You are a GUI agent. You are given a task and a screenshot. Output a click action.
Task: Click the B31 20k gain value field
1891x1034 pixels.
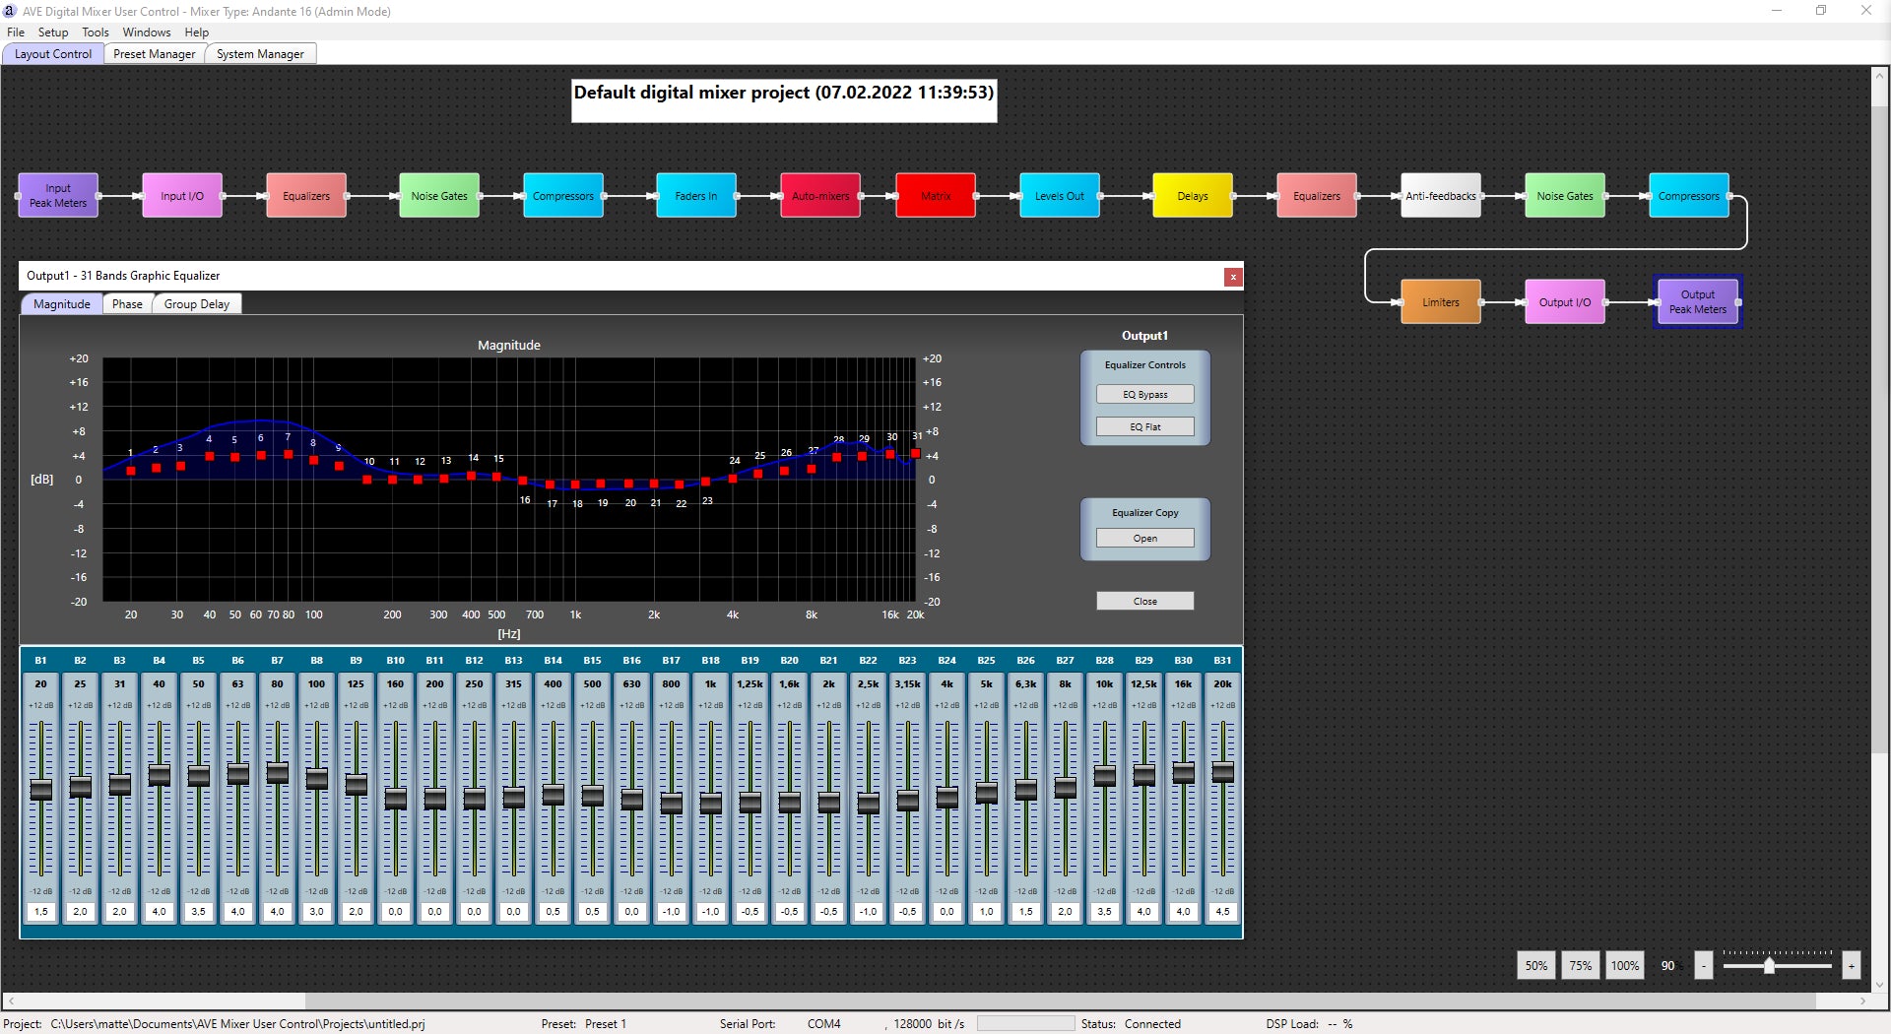[1222, 912]
